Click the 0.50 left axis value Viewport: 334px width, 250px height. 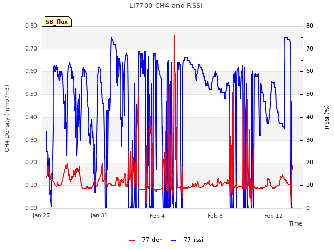coord(31,94)
